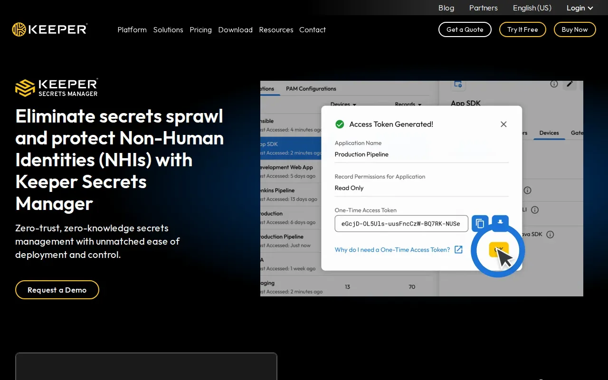Sort by the Records column dropdown
This screenshot has width=608, height=380.
(x=408, y=104)
